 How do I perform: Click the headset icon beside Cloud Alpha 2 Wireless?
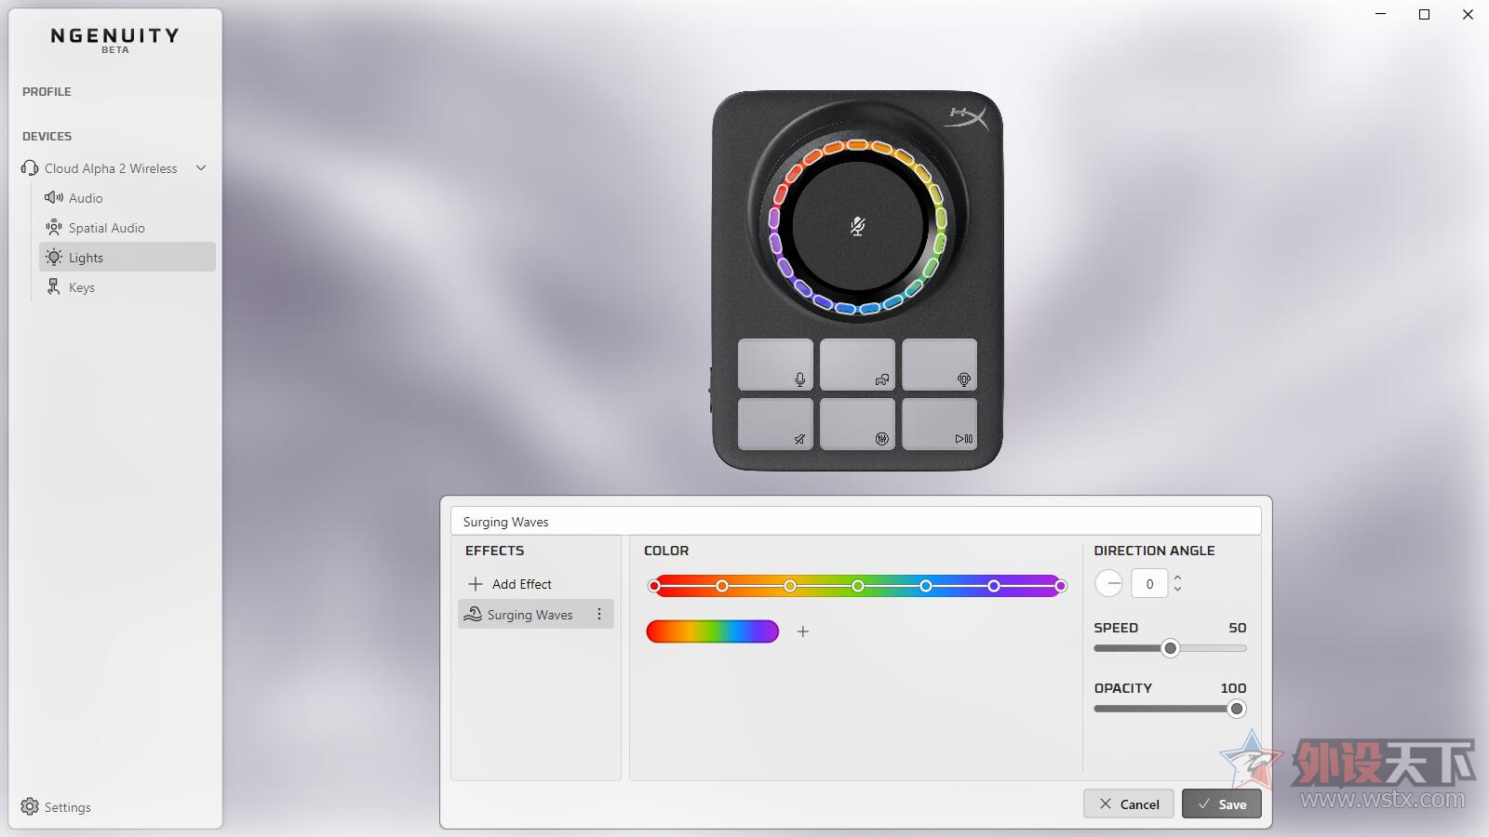tap(30, 168)
